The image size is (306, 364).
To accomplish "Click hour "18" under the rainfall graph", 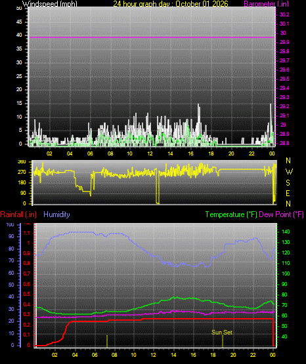I will pyautogui.click(x=213, y=355).
